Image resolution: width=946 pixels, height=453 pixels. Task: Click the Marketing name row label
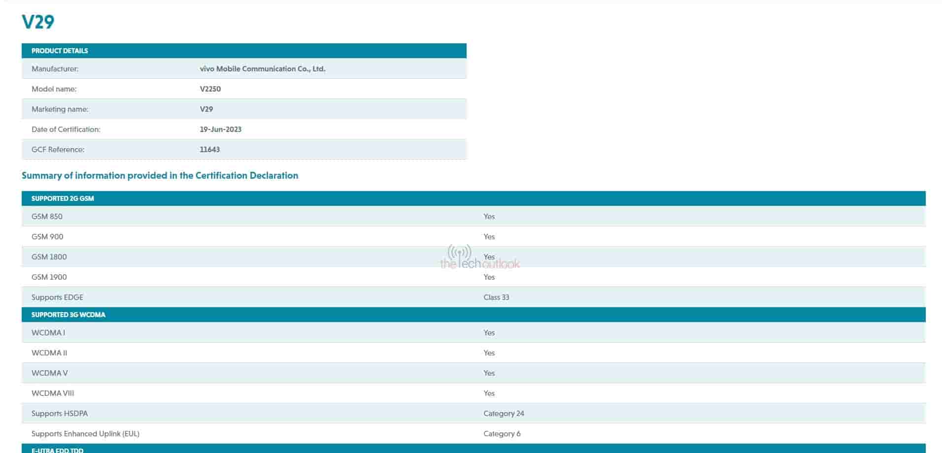click(x=60, y=109)
